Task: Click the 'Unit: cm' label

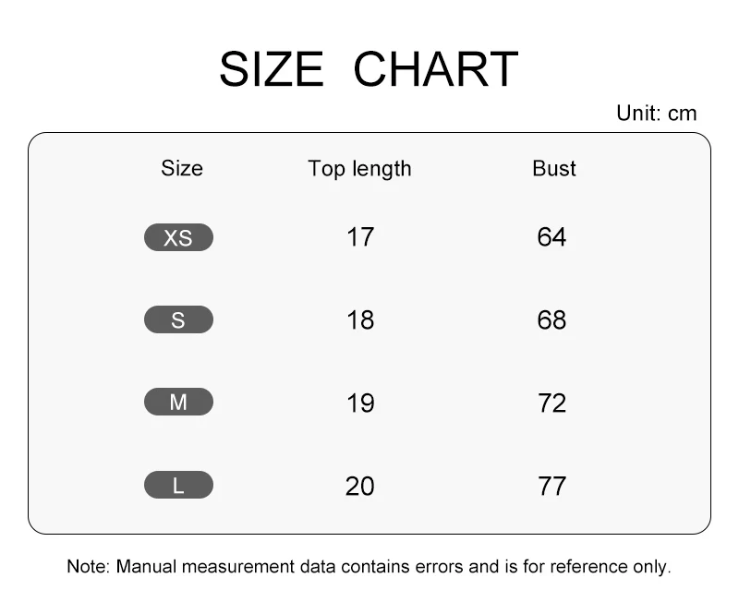Action: [656, 114]
